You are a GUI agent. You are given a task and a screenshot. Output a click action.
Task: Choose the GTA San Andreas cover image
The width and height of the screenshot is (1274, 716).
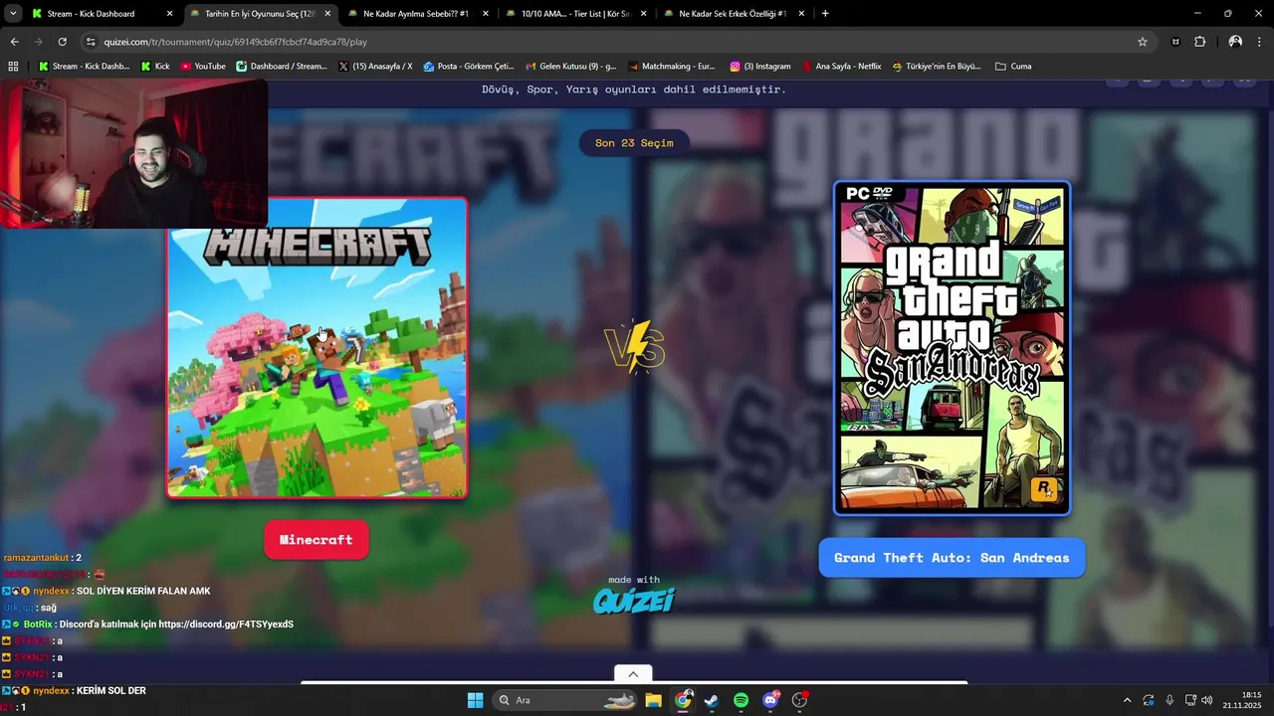click(952, 348)
